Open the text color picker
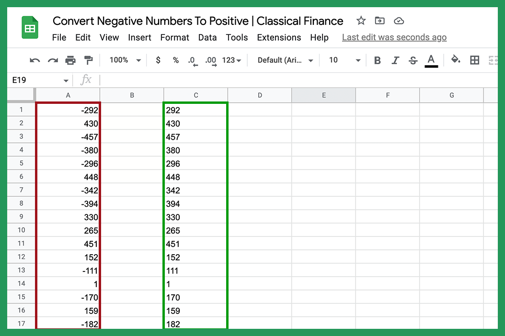505x336 pixels. tap(431, 60)
